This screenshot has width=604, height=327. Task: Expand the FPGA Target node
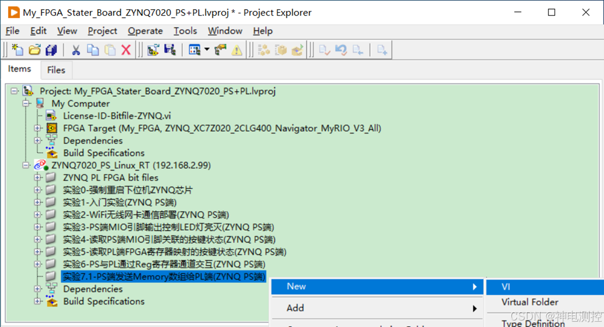[x=37, y=128]
